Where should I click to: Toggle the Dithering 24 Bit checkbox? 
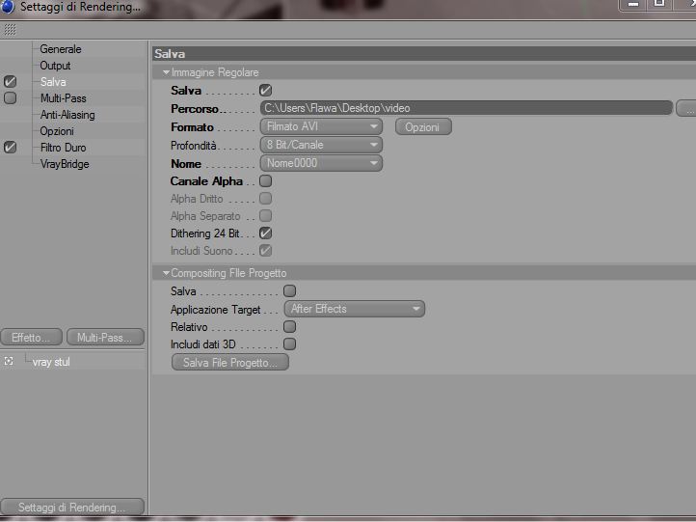(265, 233)
